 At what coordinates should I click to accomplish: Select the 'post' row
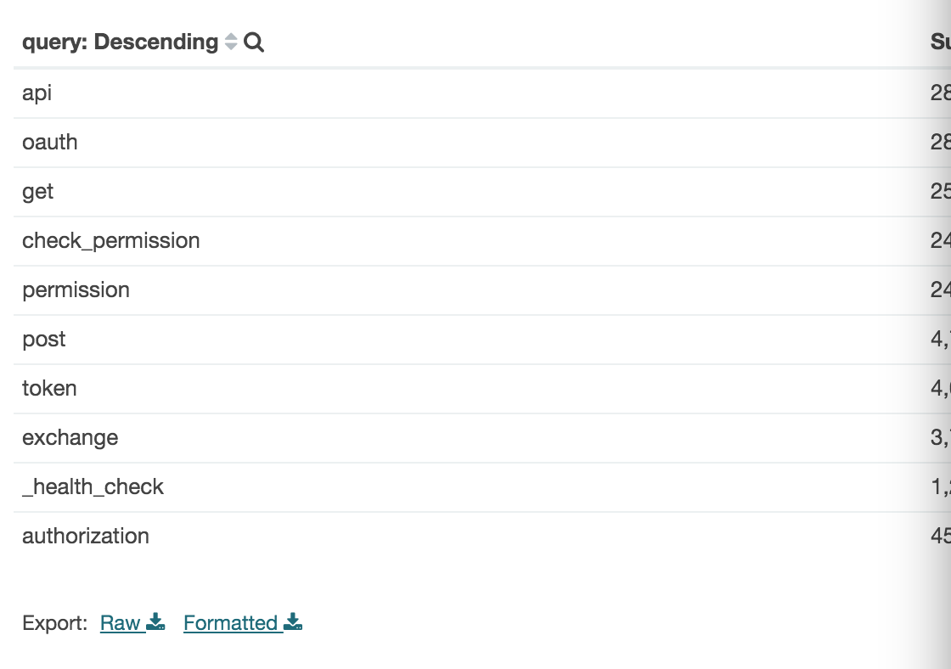pyautogui.click(x=44, y=339)
